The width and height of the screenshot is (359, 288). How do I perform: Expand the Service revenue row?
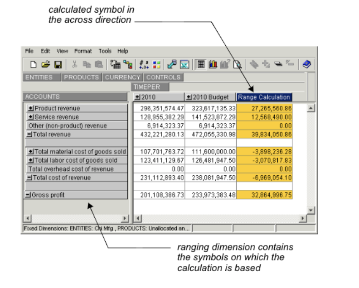(x=31, y=117)
